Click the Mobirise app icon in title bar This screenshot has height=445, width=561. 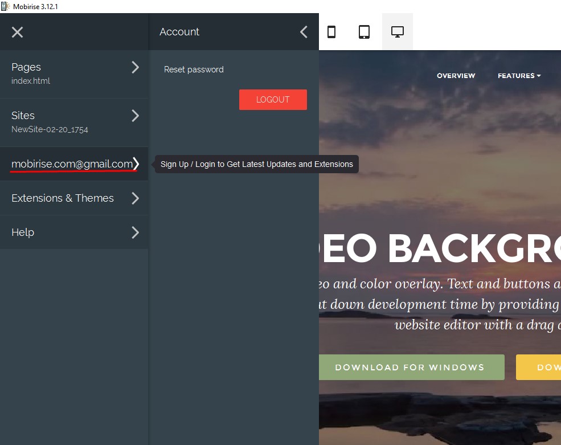pyautogui.click(x=6, y=6)
